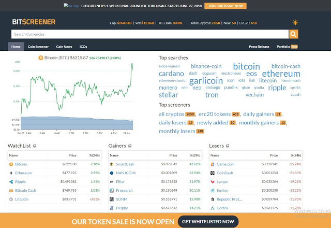Sort WatchList by Price column header
This screenshot has height=228, width=331.
[72, 155]
